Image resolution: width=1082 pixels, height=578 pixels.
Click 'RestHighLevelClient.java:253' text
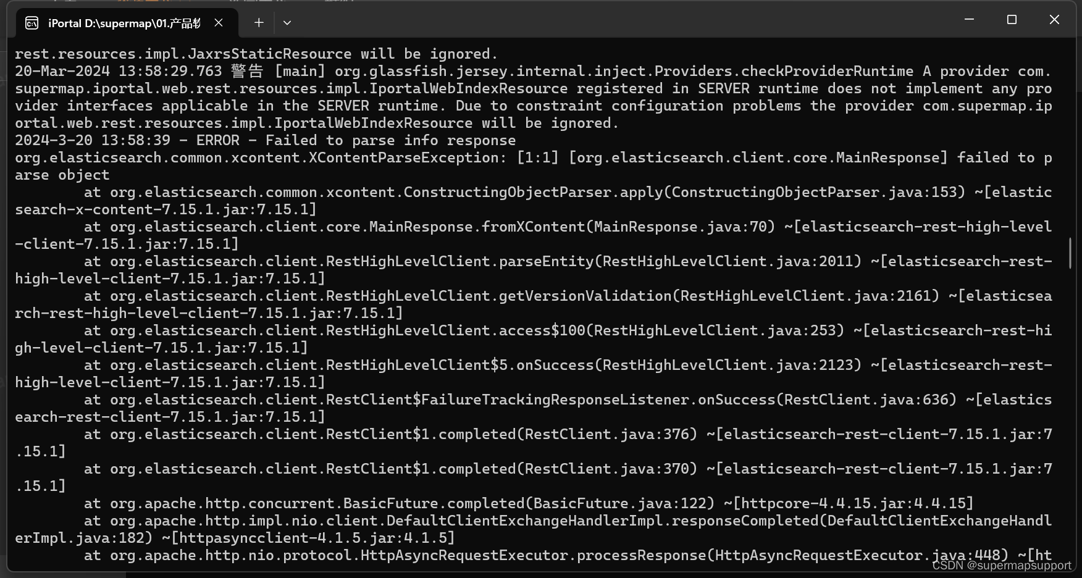[715, 330]
